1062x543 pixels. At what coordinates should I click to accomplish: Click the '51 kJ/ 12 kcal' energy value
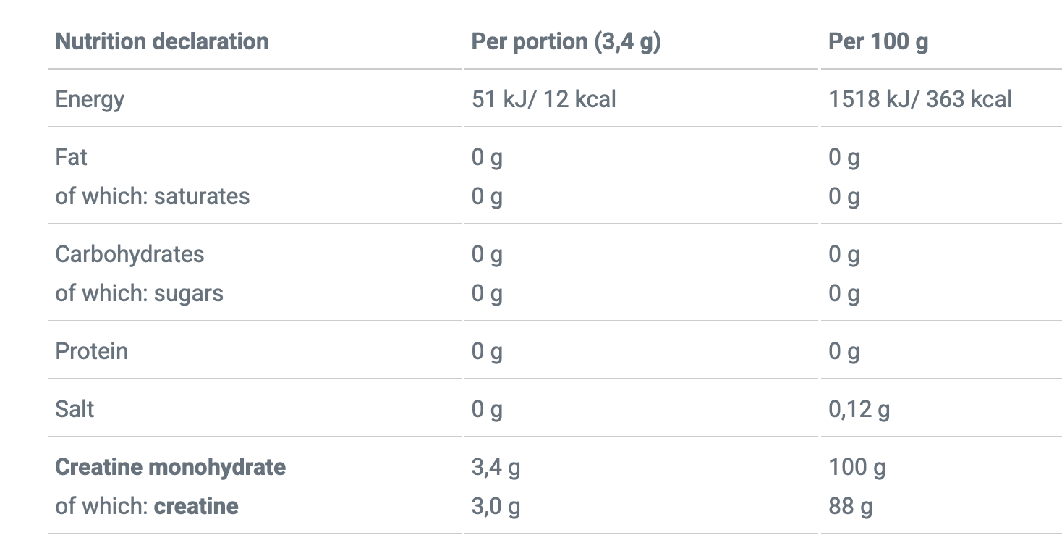[x=543, y=99]
